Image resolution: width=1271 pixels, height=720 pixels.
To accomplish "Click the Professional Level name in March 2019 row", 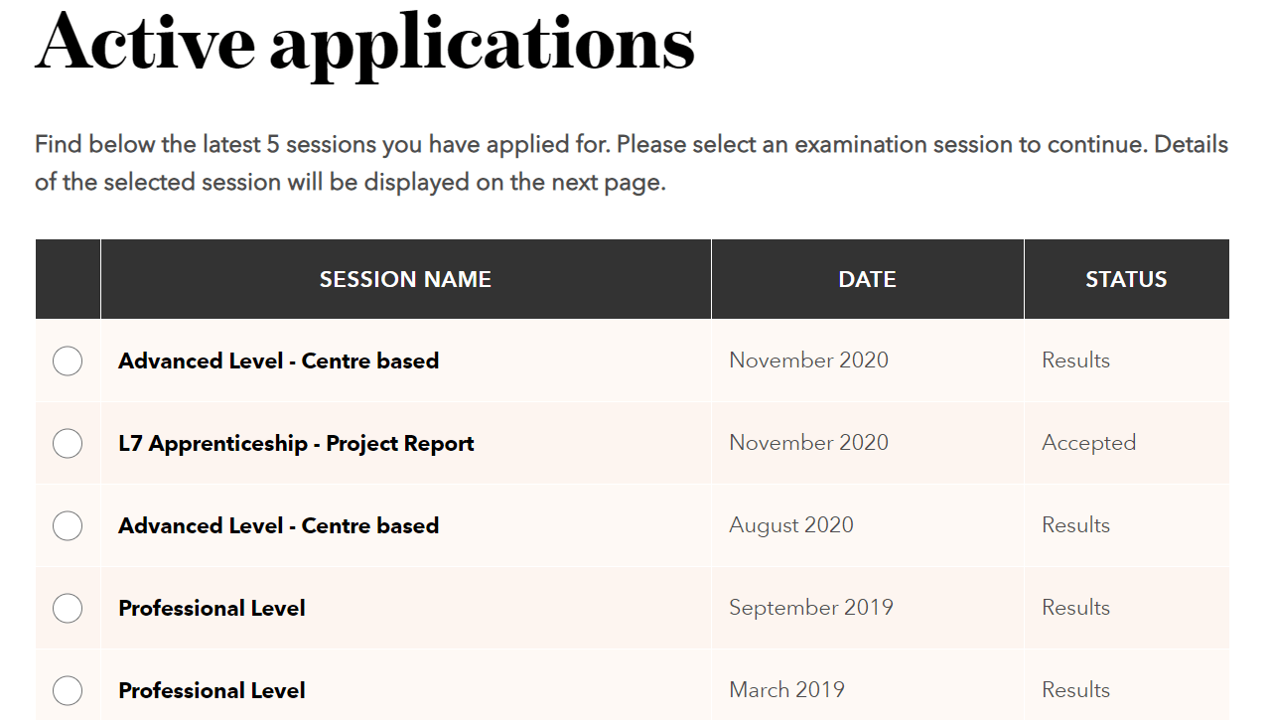I will coord(212,690).
